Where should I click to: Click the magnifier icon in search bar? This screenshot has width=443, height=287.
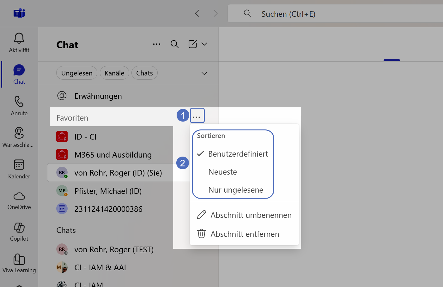(247, 13)
